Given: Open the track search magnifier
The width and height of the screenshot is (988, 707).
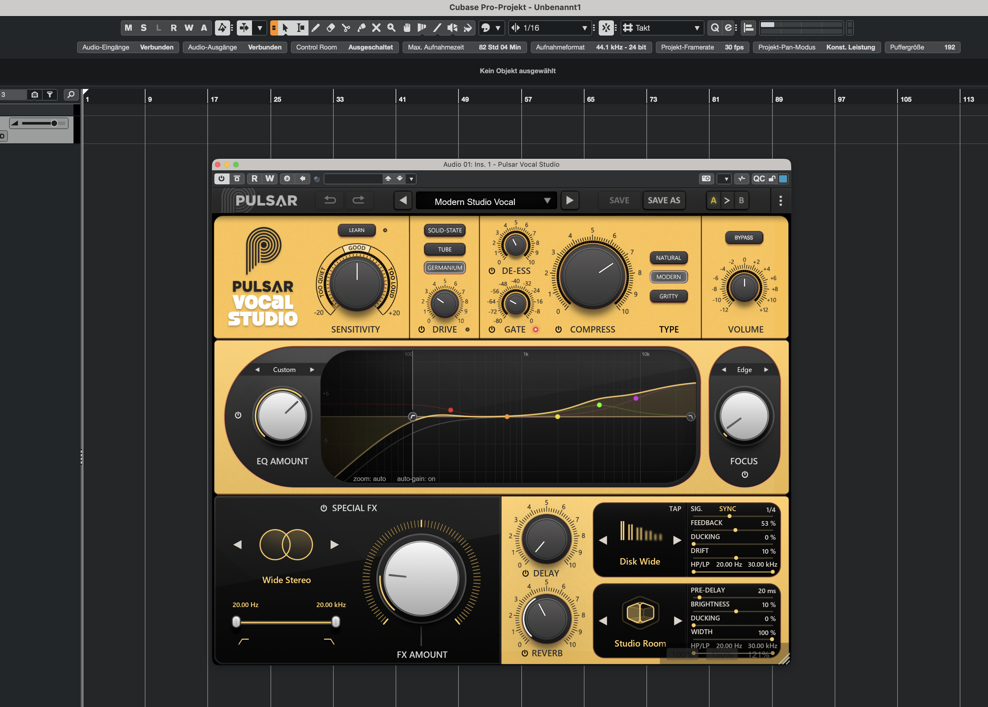Looking at the screenshot, I should pyautogui.click(x=71, y=94).
